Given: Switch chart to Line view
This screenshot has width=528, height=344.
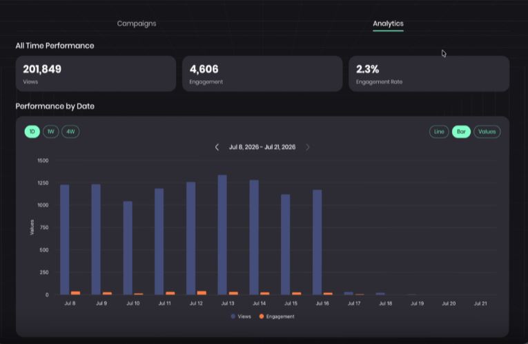Looking at the screenshot, I should click(439, 131).
